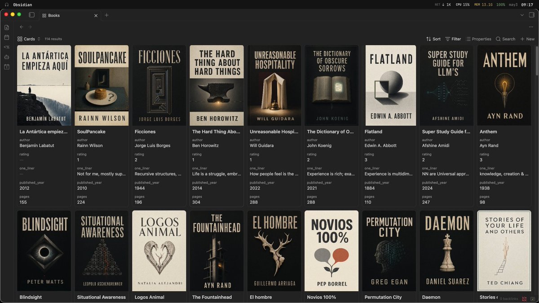This screenshot has width=539, height=303.
Task: Create a New entry
Action: (527, 39)
